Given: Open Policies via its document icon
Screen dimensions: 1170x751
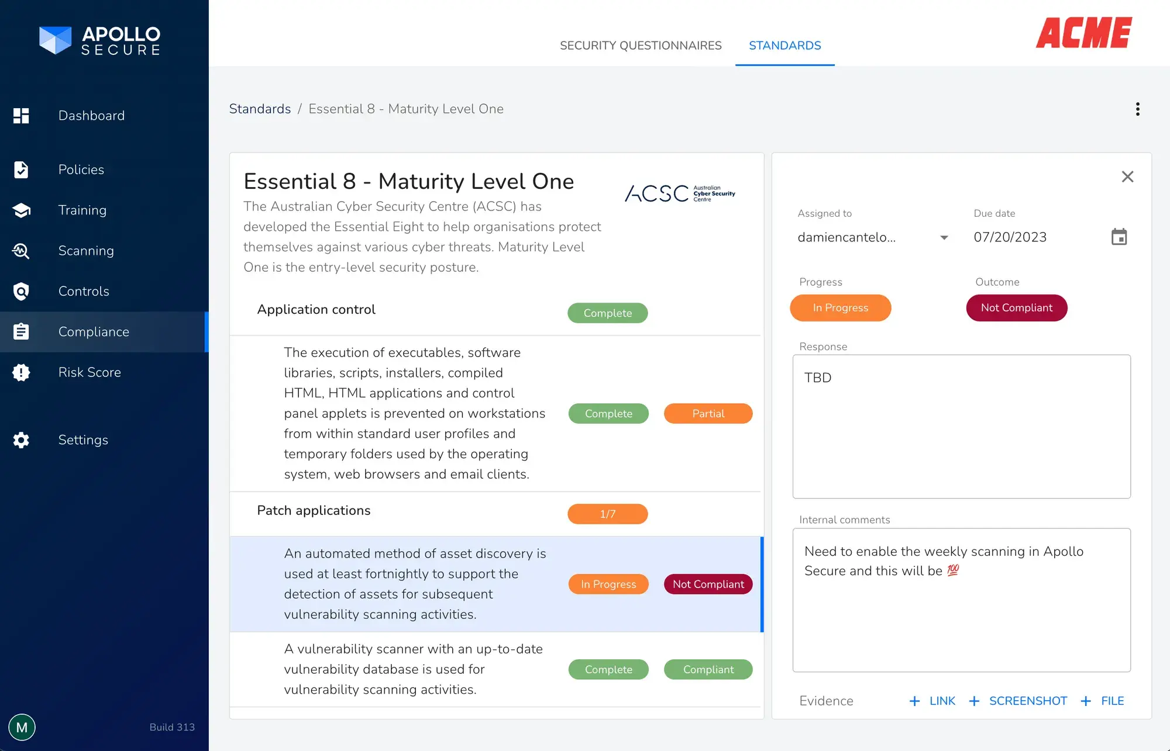Looking at the screenshot, I should tap(21, 169).
